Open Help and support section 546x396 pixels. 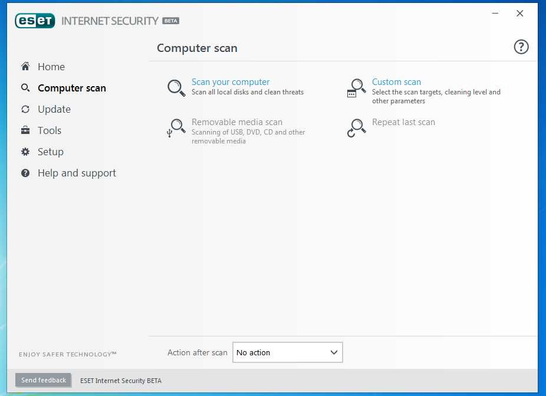pos(77,174)
